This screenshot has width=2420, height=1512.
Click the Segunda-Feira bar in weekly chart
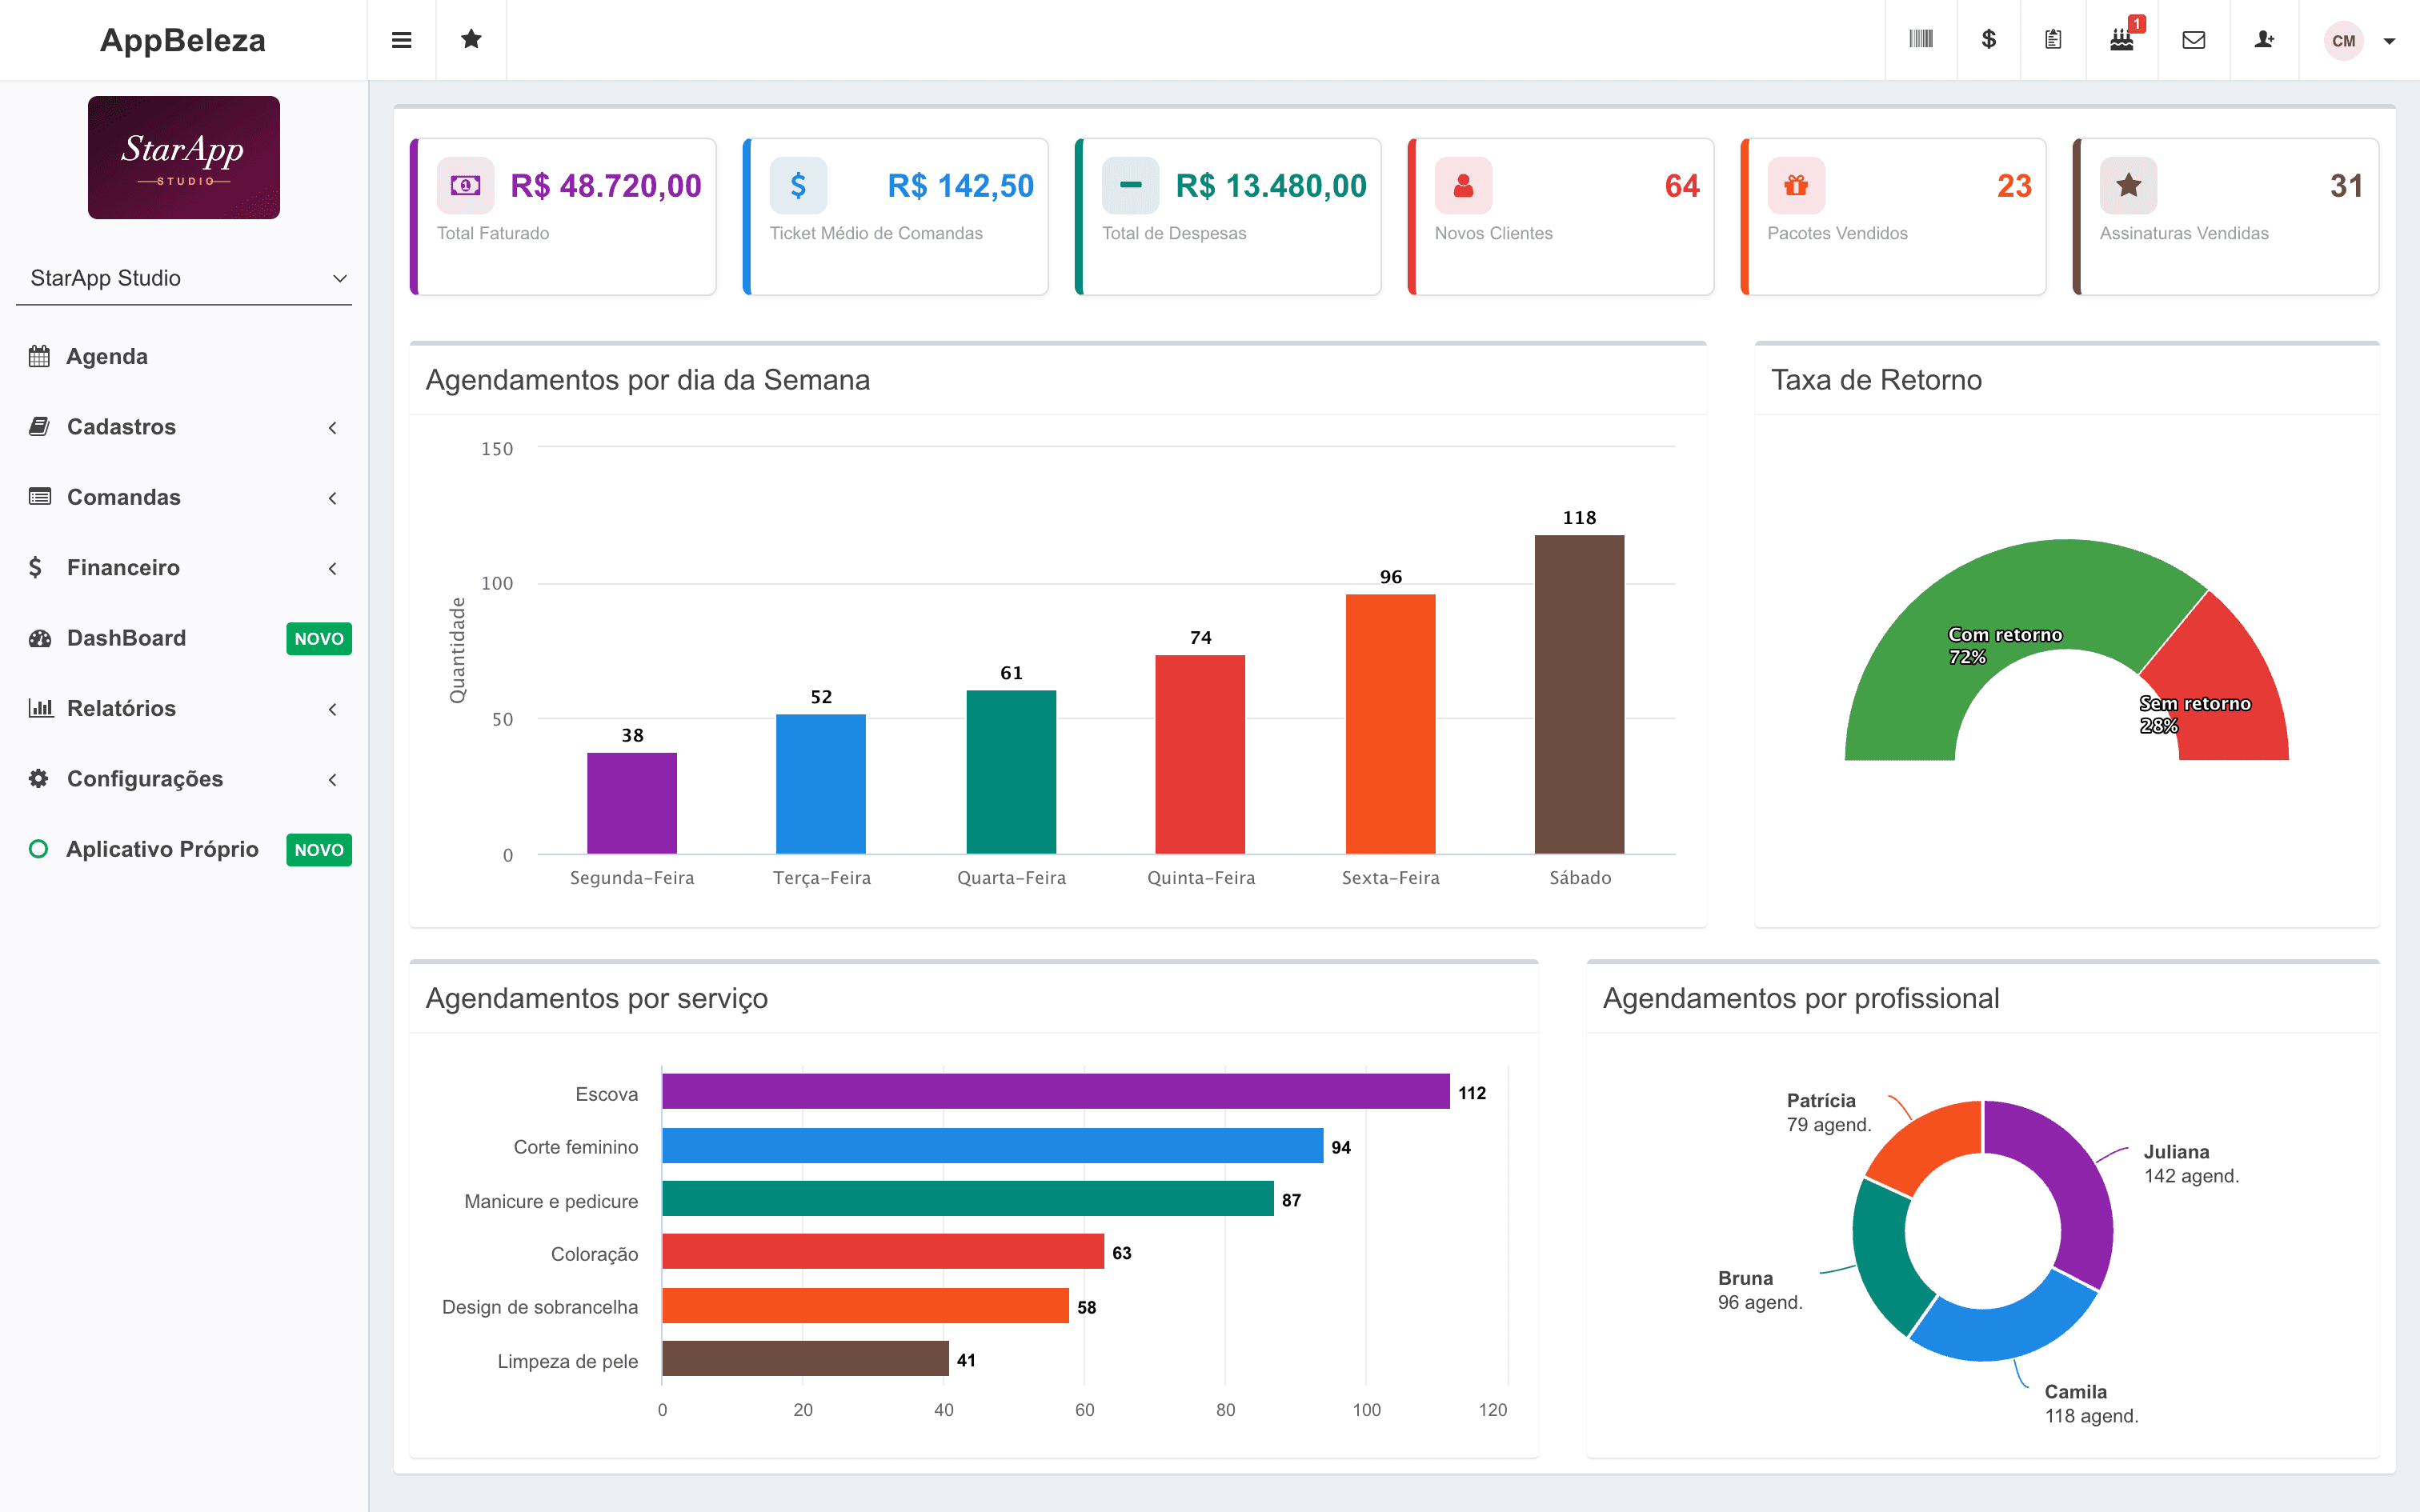coord(632,803)
